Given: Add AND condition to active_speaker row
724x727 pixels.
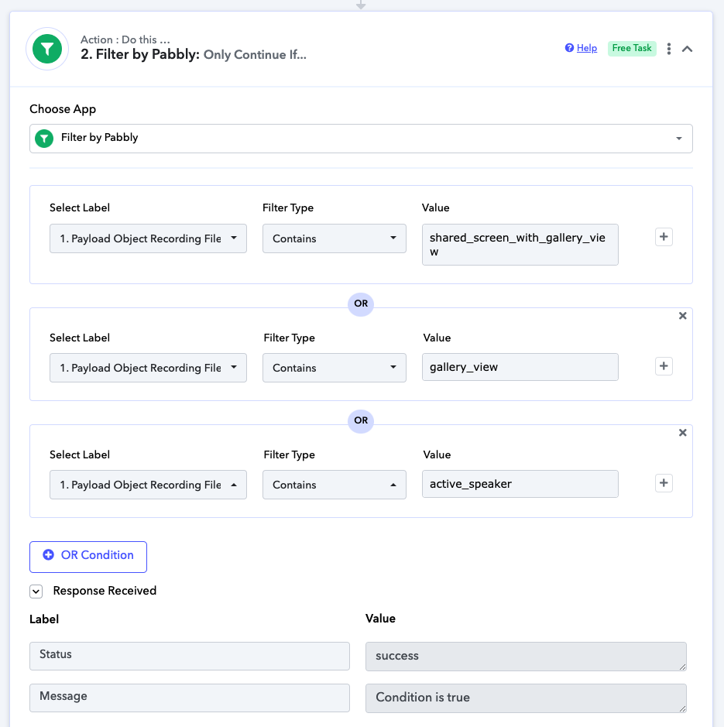Looking at the screenshot, I should [664, 483].
